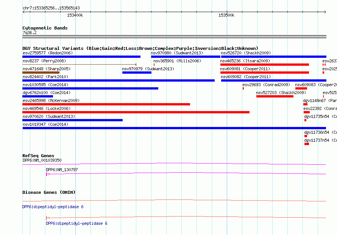Image resolution: width=337 pixels, height=235 pixels.
Task: Click the full-width blue nsv1019347 bar
Action: 174,128
